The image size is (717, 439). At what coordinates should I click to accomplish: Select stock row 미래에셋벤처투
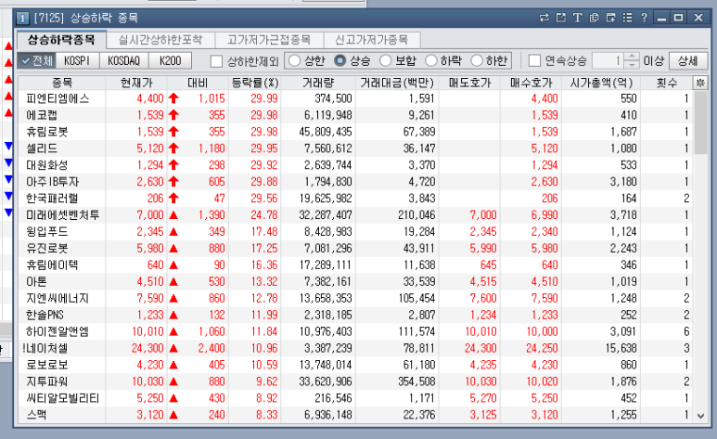point(356,214)
